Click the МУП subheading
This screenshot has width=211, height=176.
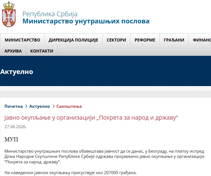tap(11, 139)
